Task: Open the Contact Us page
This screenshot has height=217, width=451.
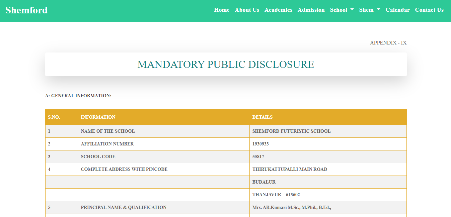Action: [429, 10]
